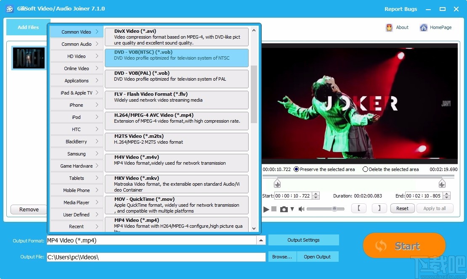The width and height of the screenshot is (467, 279).
Task: Select the HD Video category
Action: 76,56
